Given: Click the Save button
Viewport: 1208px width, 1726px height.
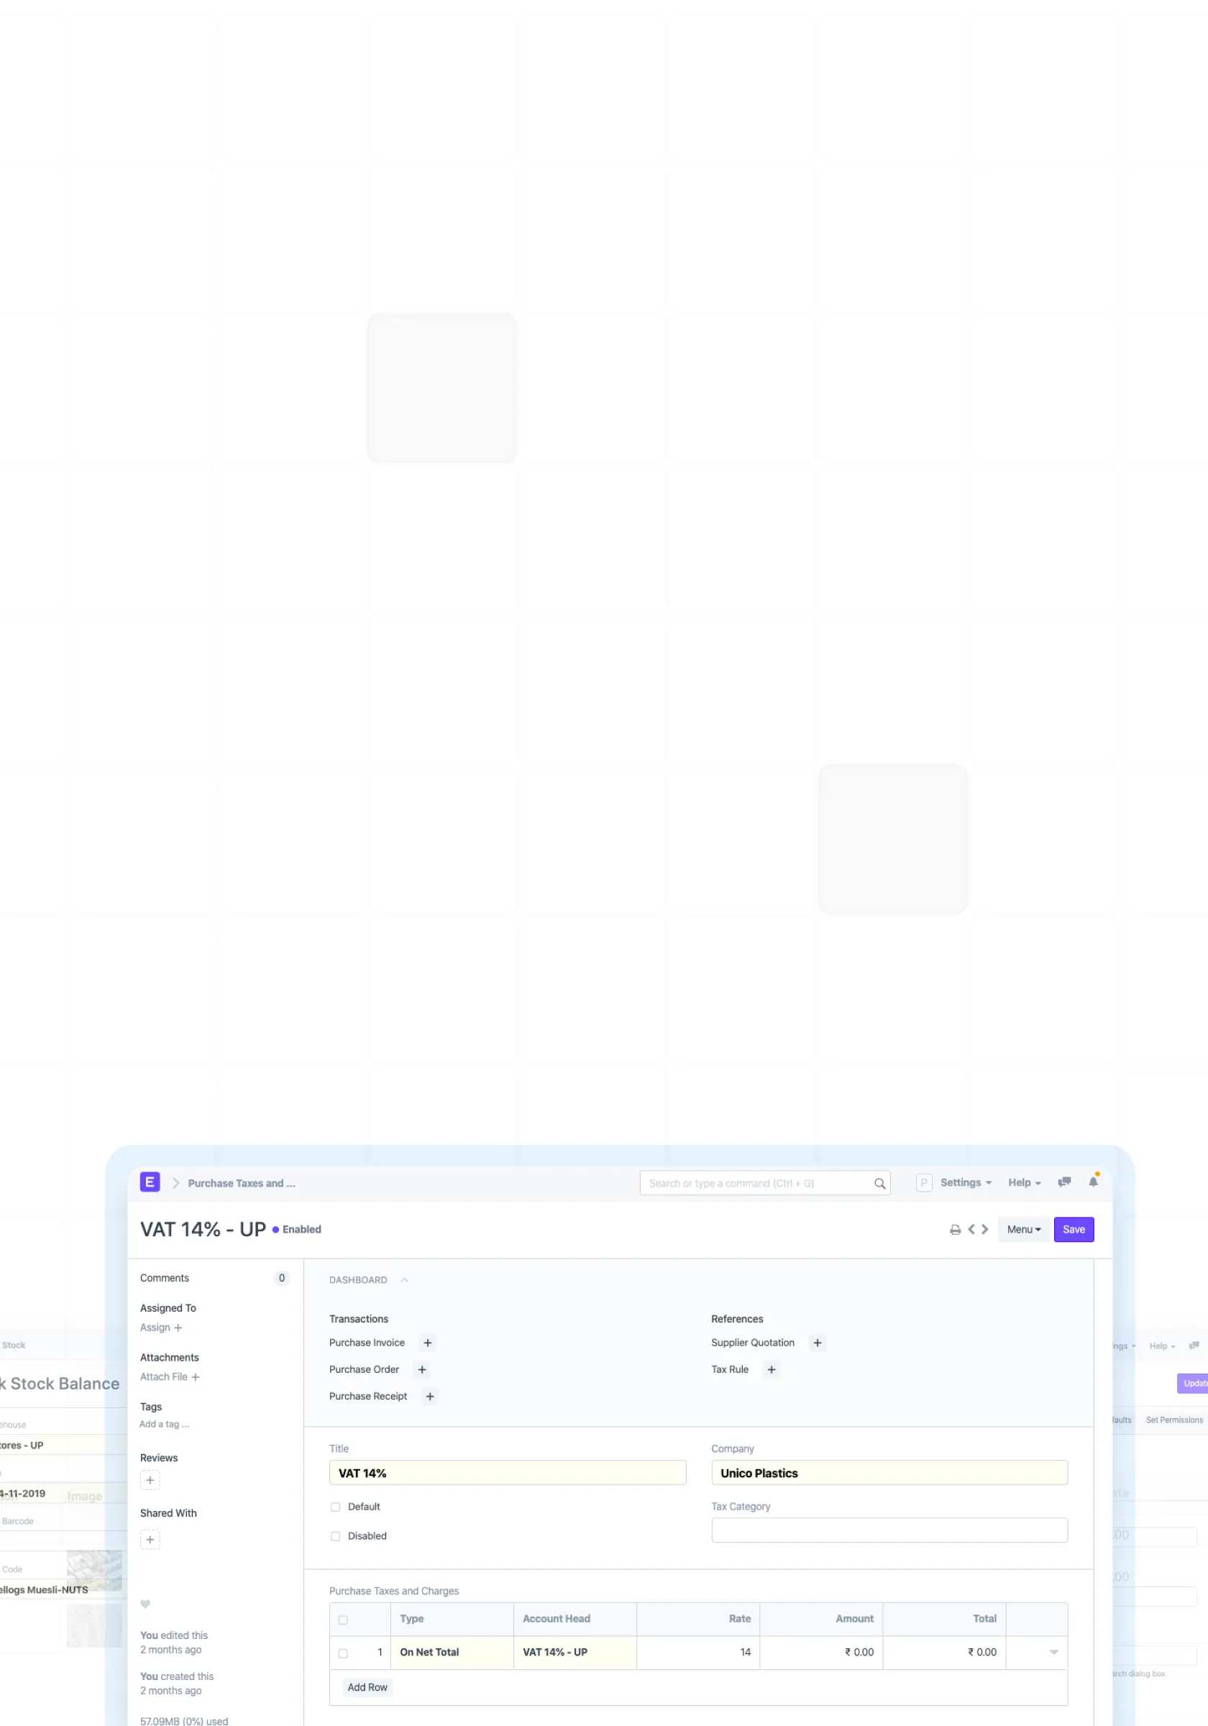Looking at the screenshot, I should pyautogui.click(x=1073, y=1230).
